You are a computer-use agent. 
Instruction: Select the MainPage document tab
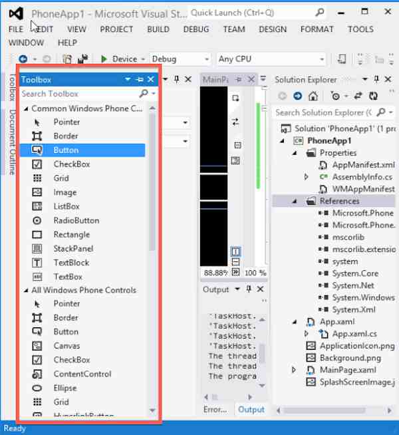coord(215,80)
